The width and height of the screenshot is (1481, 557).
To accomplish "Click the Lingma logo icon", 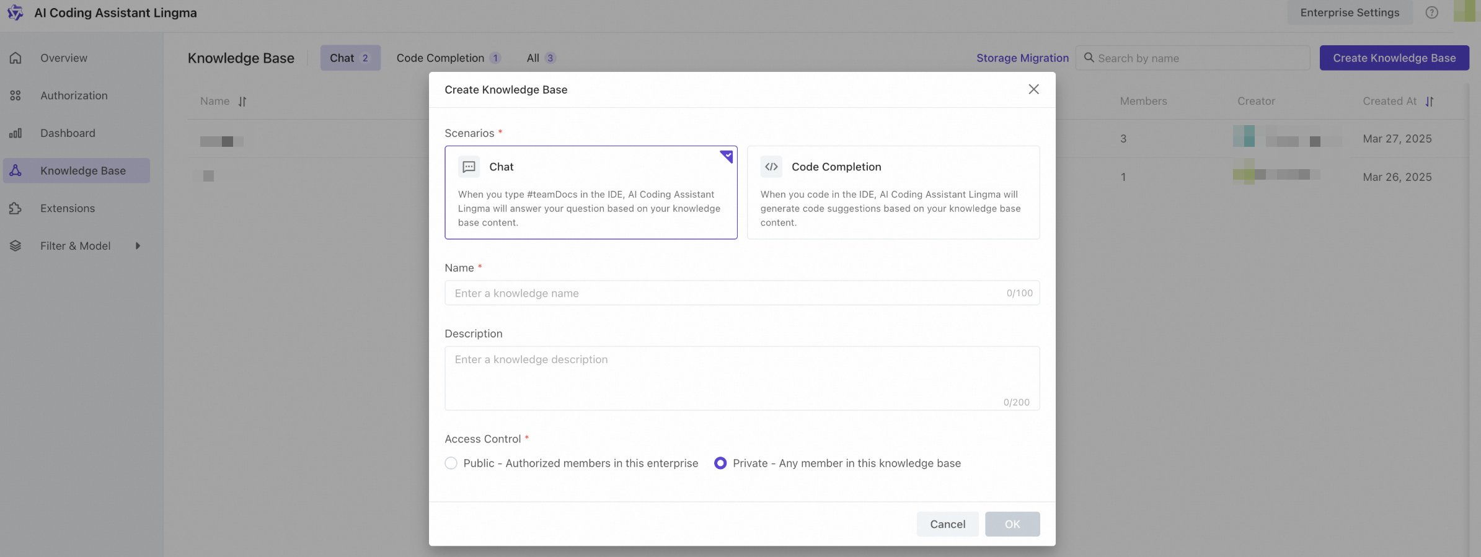I will pos(15,12).
